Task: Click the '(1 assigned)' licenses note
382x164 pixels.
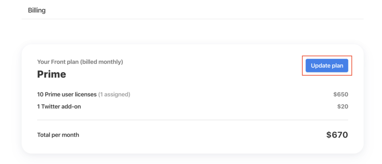Action: pos(114,94)
